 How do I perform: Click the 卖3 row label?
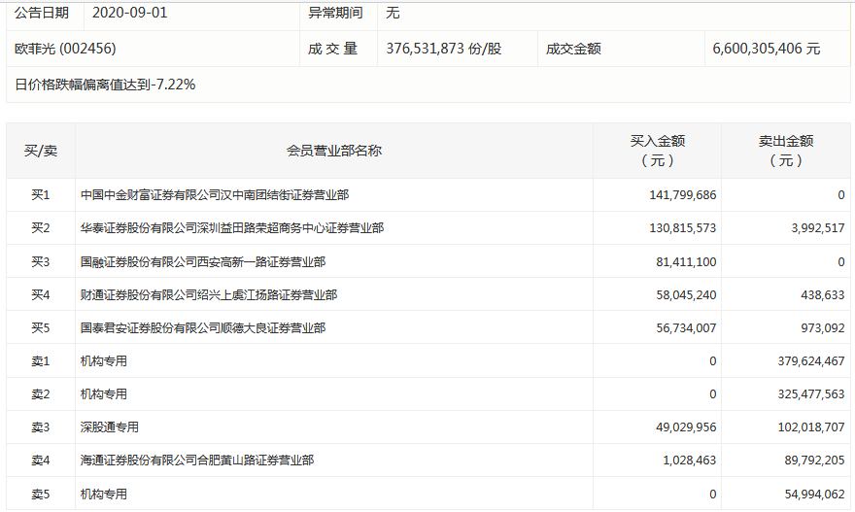click(41, 427)
